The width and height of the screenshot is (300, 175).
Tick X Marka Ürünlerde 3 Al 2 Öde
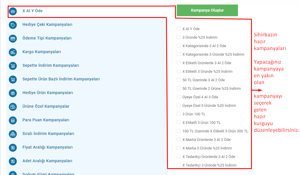coord(178,139)
